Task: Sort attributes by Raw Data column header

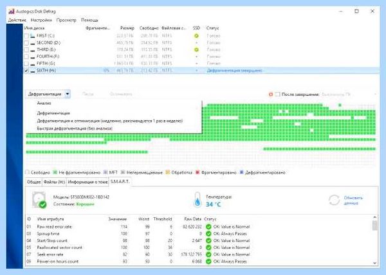Action: tap(193, 219)
